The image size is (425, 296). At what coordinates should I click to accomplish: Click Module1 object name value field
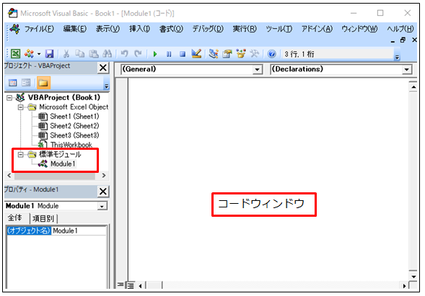coord(79,230)
